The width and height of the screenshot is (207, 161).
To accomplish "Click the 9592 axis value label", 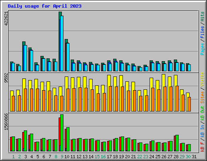I will pyautogui.click(x=6, y=78).
